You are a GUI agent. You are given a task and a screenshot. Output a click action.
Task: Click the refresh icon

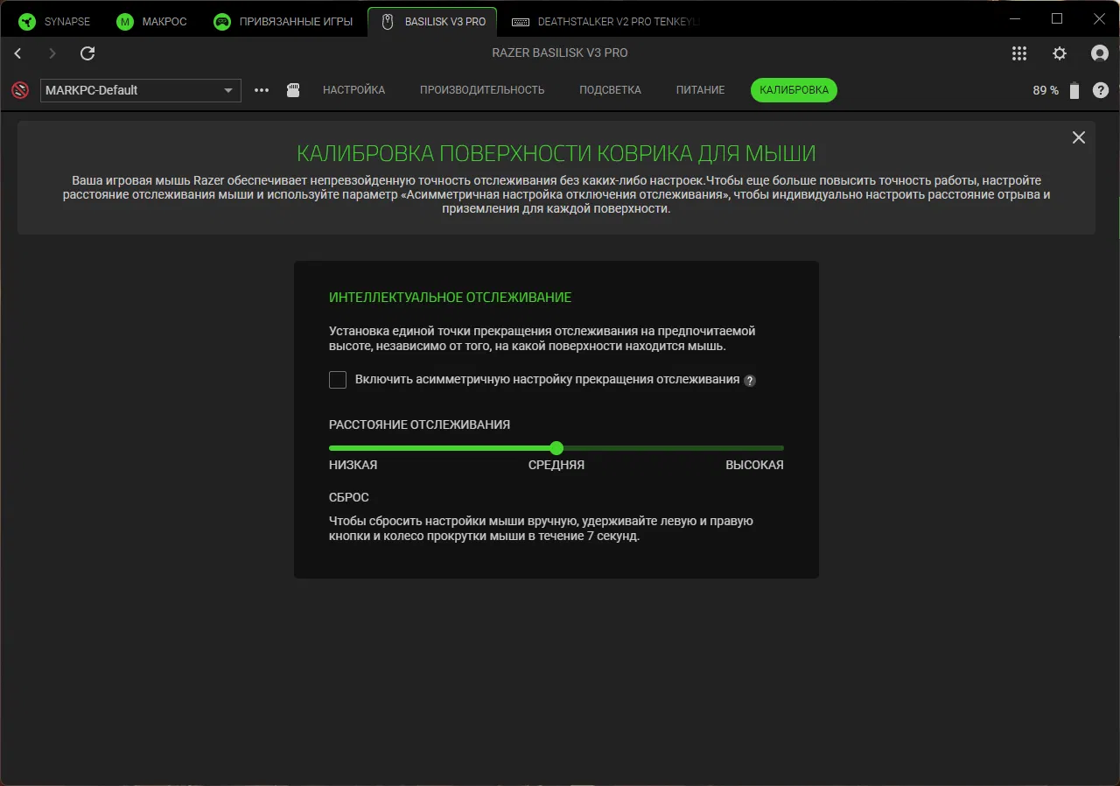[x=87, y=53]
